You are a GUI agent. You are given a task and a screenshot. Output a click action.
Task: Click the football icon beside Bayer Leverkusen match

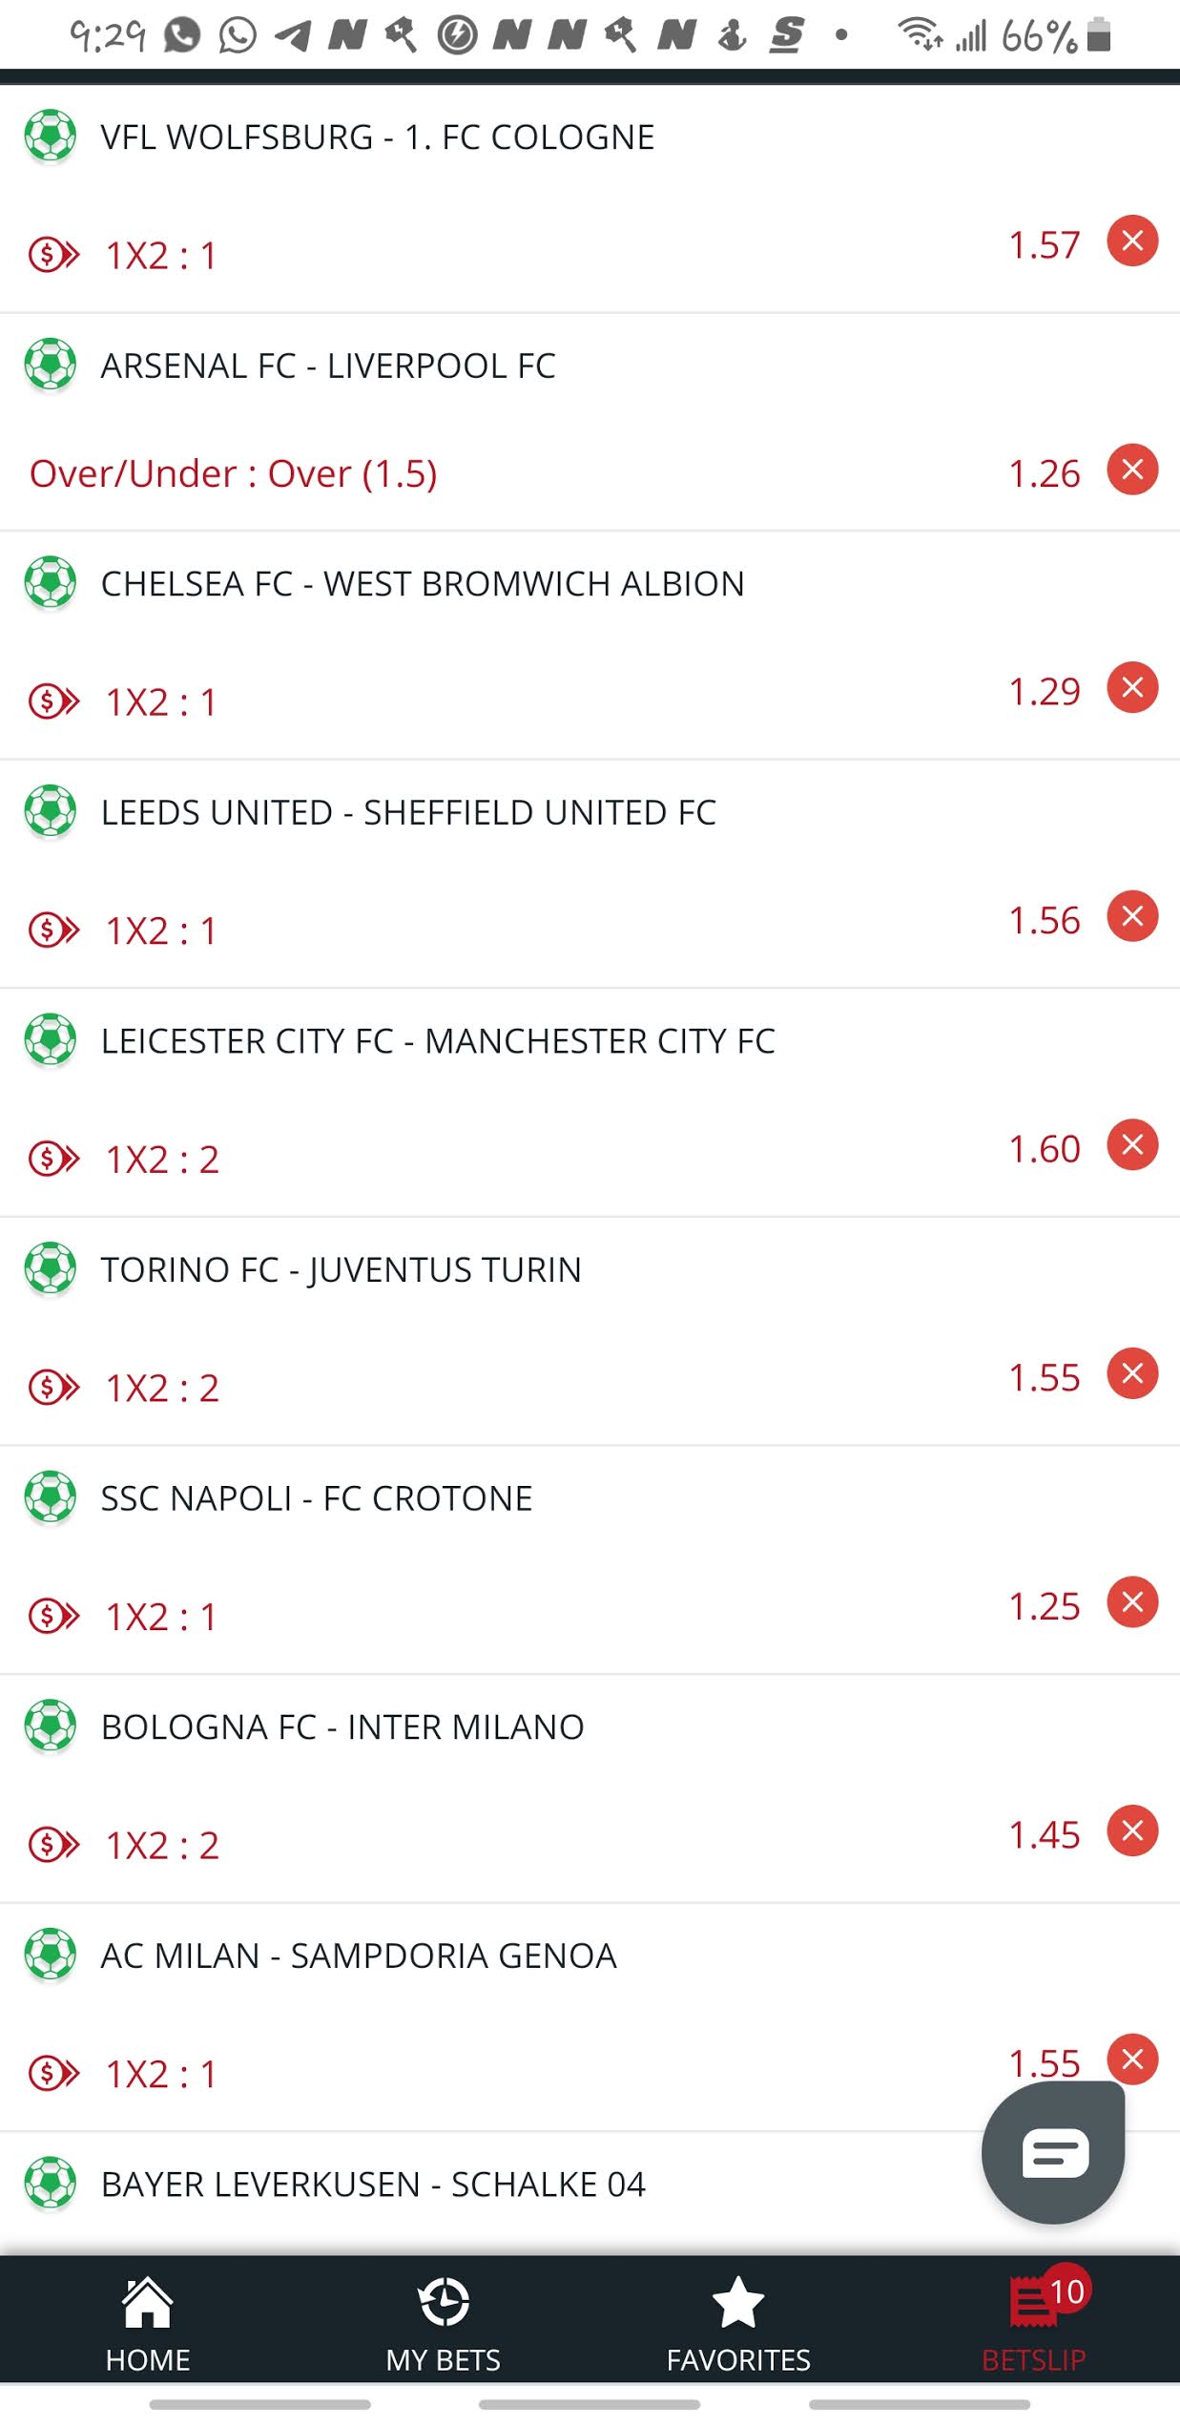51,2184
